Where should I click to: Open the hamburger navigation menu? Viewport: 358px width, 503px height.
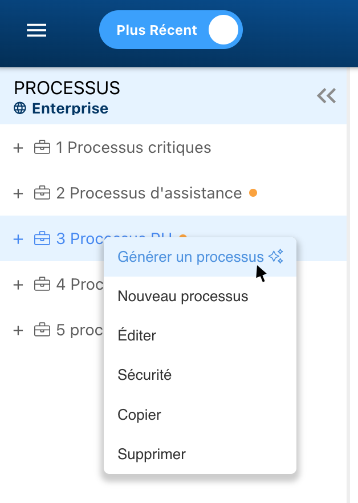click(x=36, y=30)
